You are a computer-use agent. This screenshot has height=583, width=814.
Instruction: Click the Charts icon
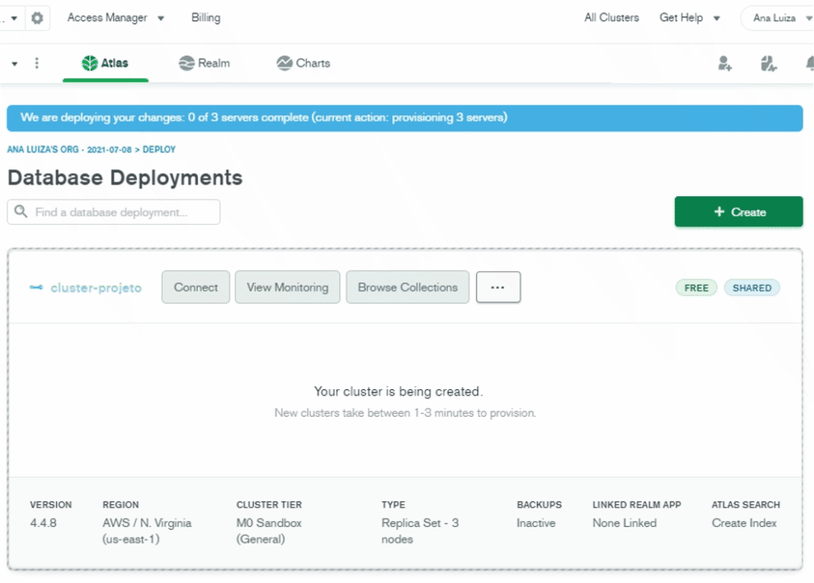tap(284, 63)
